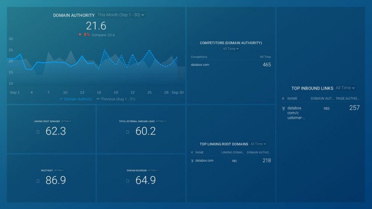Viewport: 372px width, 209px height.
Task: Toggle the Previous (Aug 1 - 31) legend series
Action: (x=115, y=99)
